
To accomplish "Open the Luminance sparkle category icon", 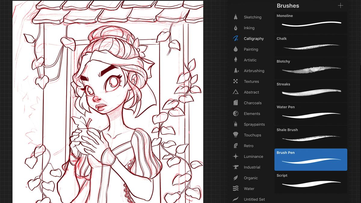I will click(236, 156).
